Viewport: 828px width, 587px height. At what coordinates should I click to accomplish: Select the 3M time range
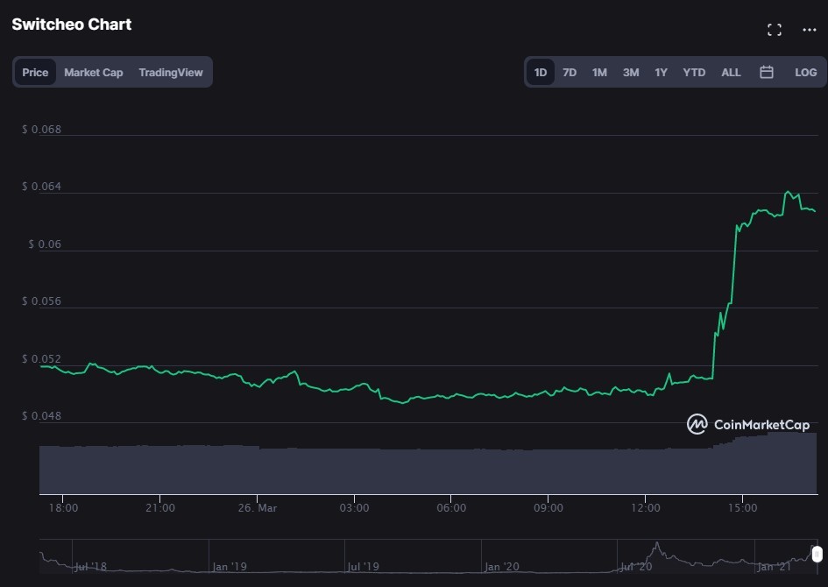click(x=631, y=73)
